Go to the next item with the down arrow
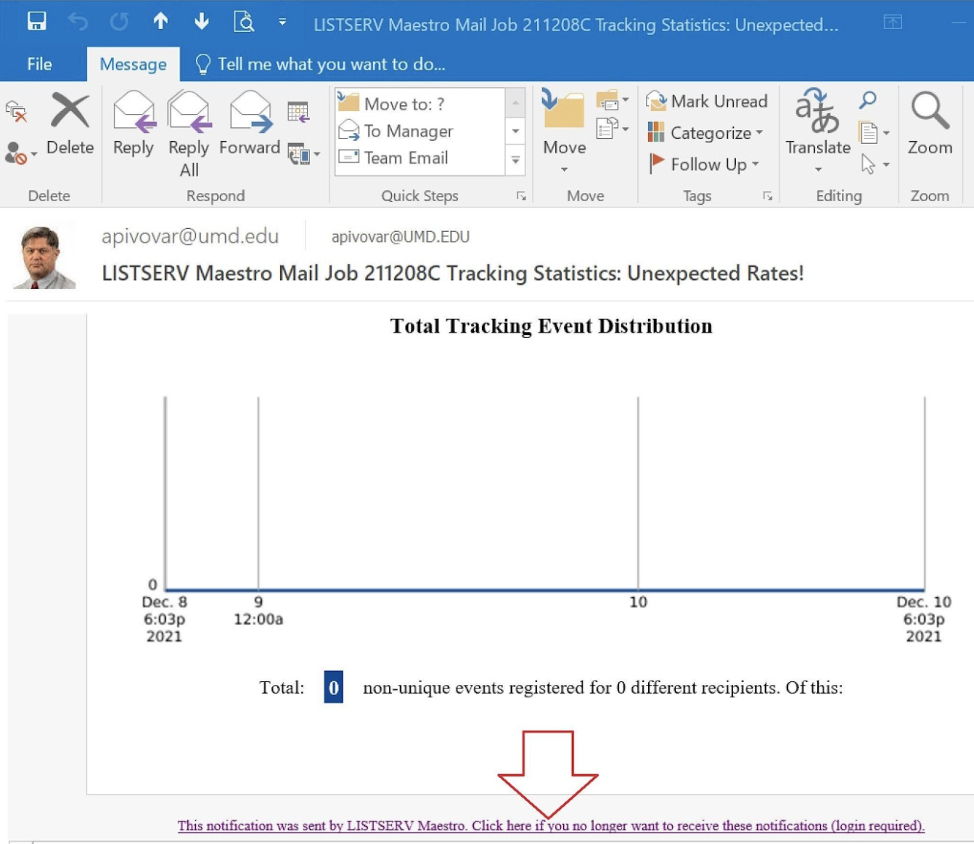Screen dimensions: 974x844 click(x=202, y=21)
